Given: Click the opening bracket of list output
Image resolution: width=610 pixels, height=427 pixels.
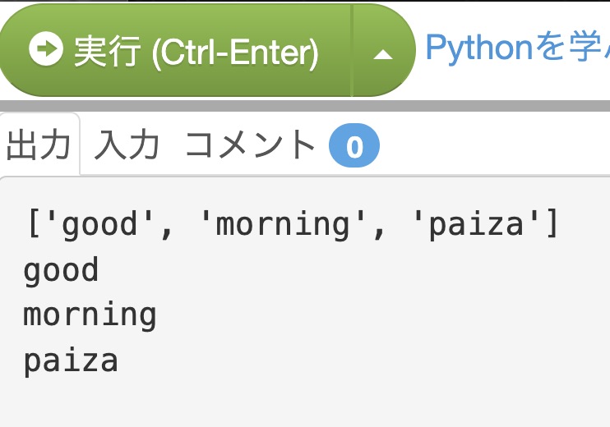Looking at the screenshot, I should click(34, 223).
